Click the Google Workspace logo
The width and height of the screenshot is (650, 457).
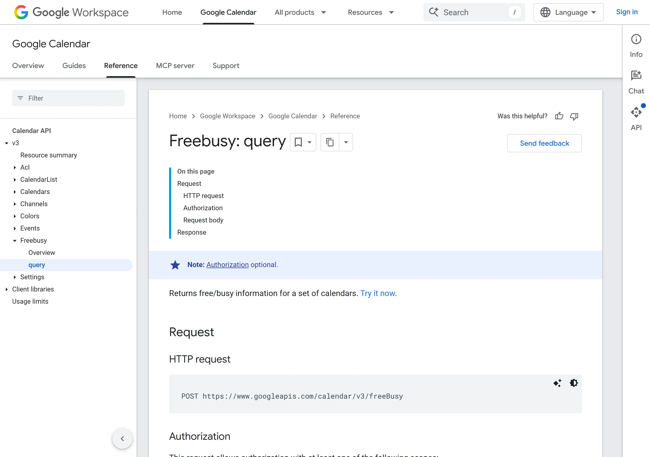coord(71,12)
